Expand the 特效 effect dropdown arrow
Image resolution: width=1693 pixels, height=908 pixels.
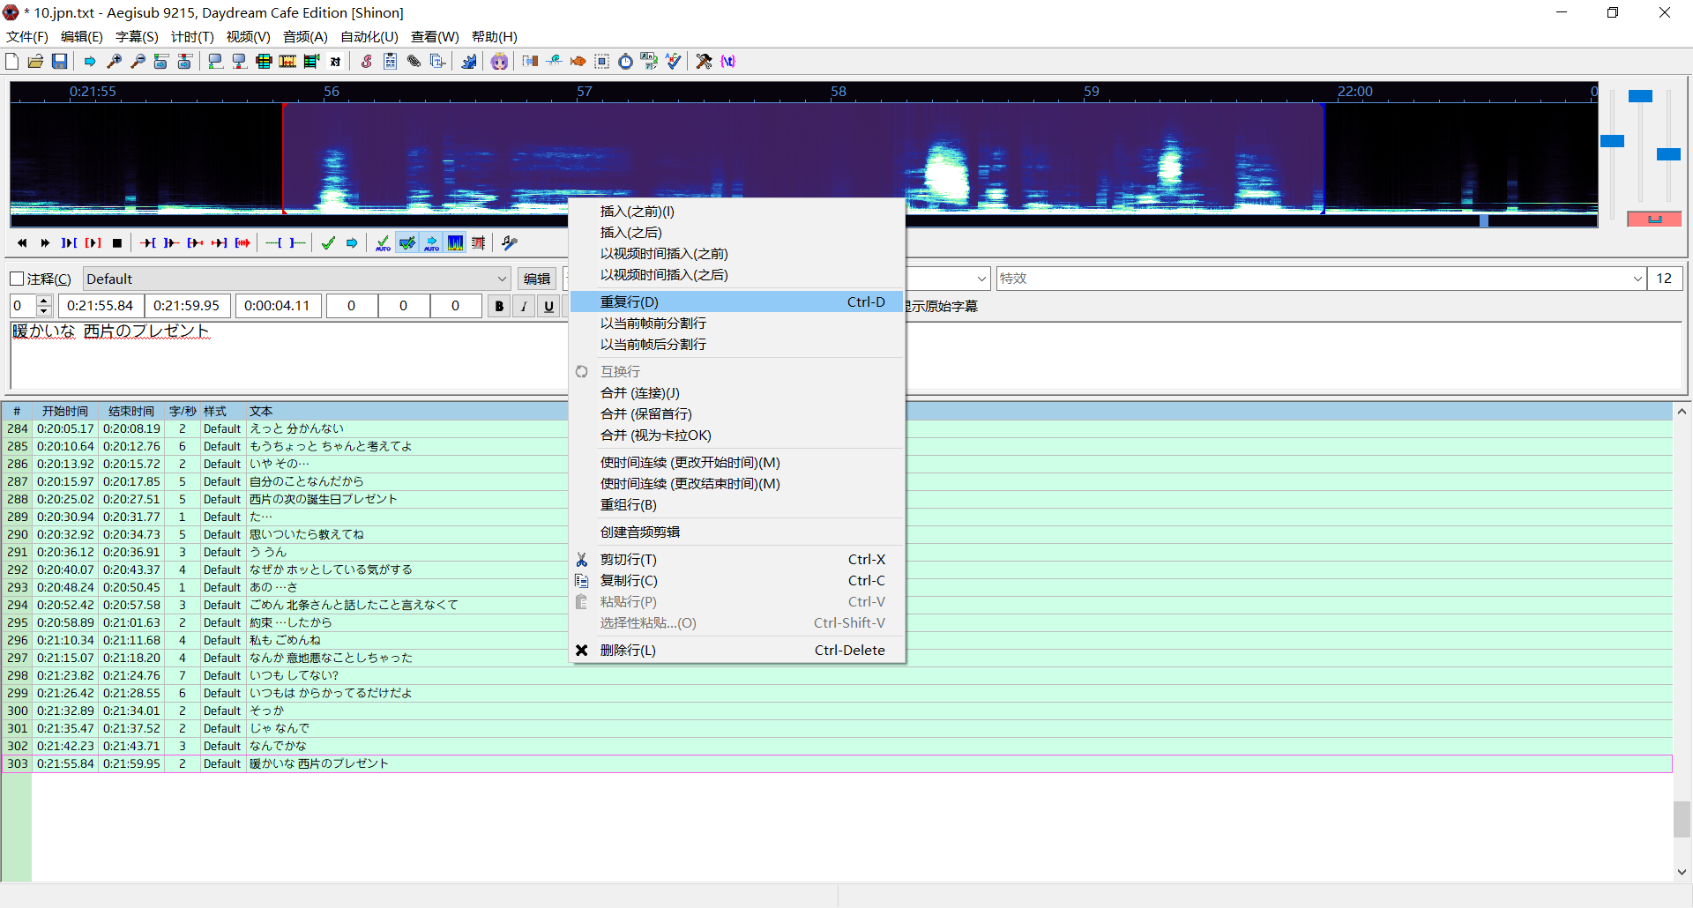(1637, 279)
